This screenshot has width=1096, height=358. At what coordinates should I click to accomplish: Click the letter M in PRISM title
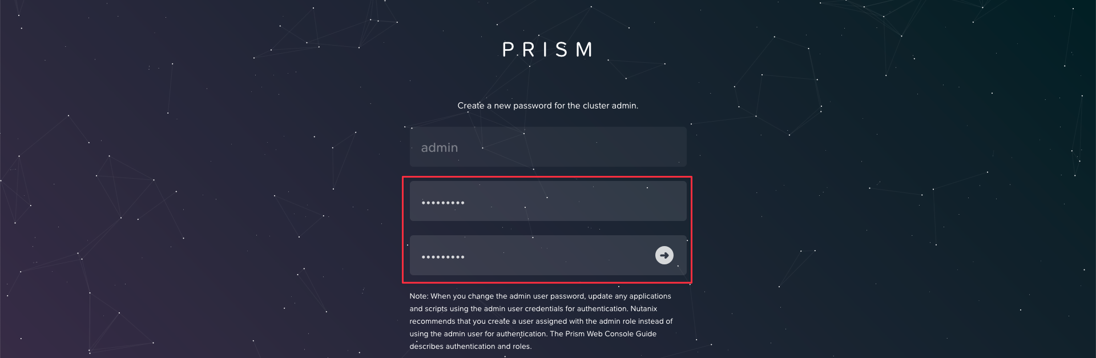(x=584, y=50)
